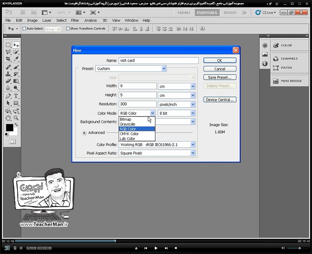Image resolution: width=312 pixels, height=254 pixels.
Task: Open the Info panel icon
Action: [x=265, y=63]
